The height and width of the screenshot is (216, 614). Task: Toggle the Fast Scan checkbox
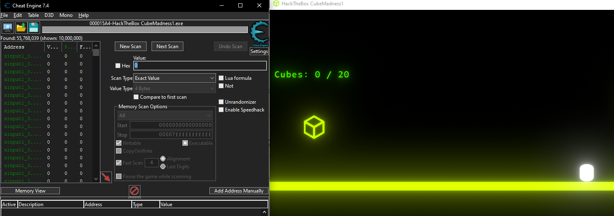click(x=119, y=163)
